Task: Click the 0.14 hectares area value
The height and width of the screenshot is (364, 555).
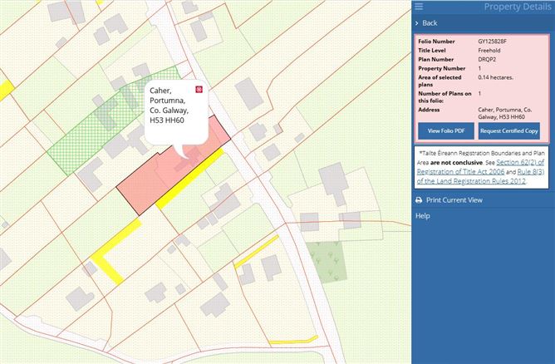Action: (495, 77)
